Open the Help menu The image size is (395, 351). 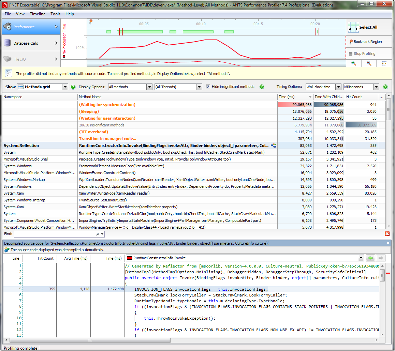coord(70,14)
